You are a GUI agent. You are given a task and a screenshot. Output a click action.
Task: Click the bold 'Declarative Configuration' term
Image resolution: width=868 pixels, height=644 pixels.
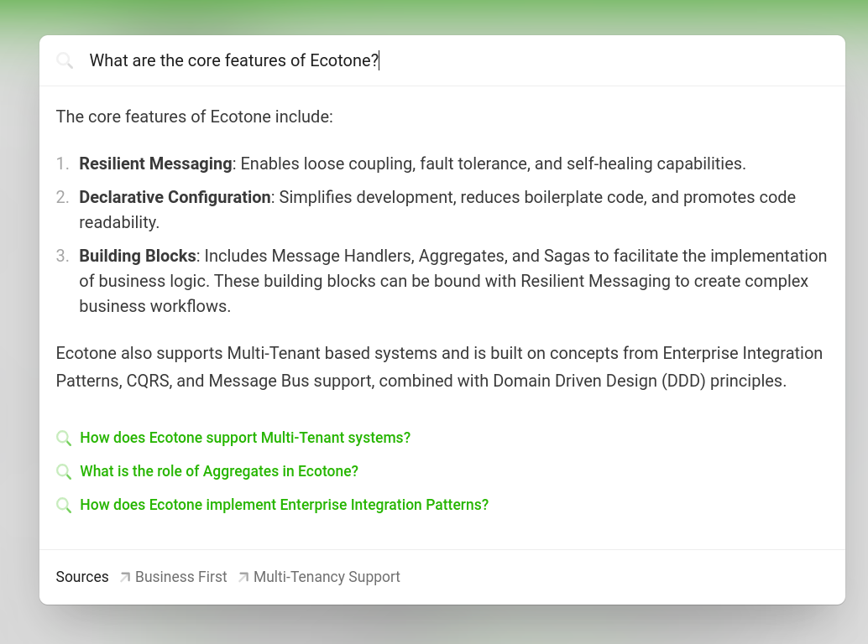point(175,197)
